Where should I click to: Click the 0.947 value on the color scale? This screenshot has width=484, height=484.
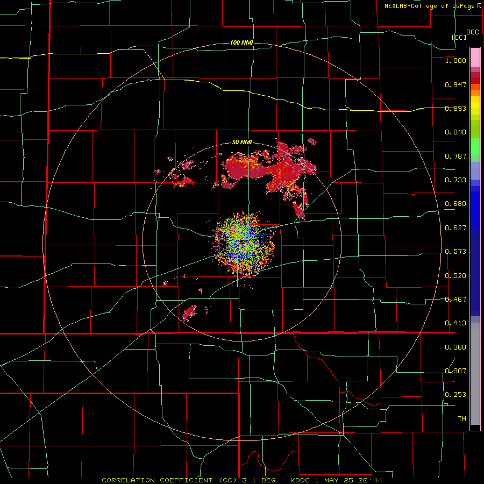pyautogui.click(x=455, y=84)
